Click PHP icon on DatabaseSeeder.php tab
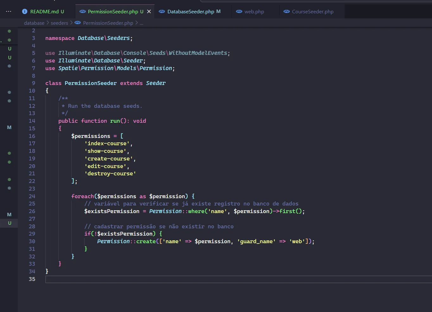 click(x=162, y=11)
